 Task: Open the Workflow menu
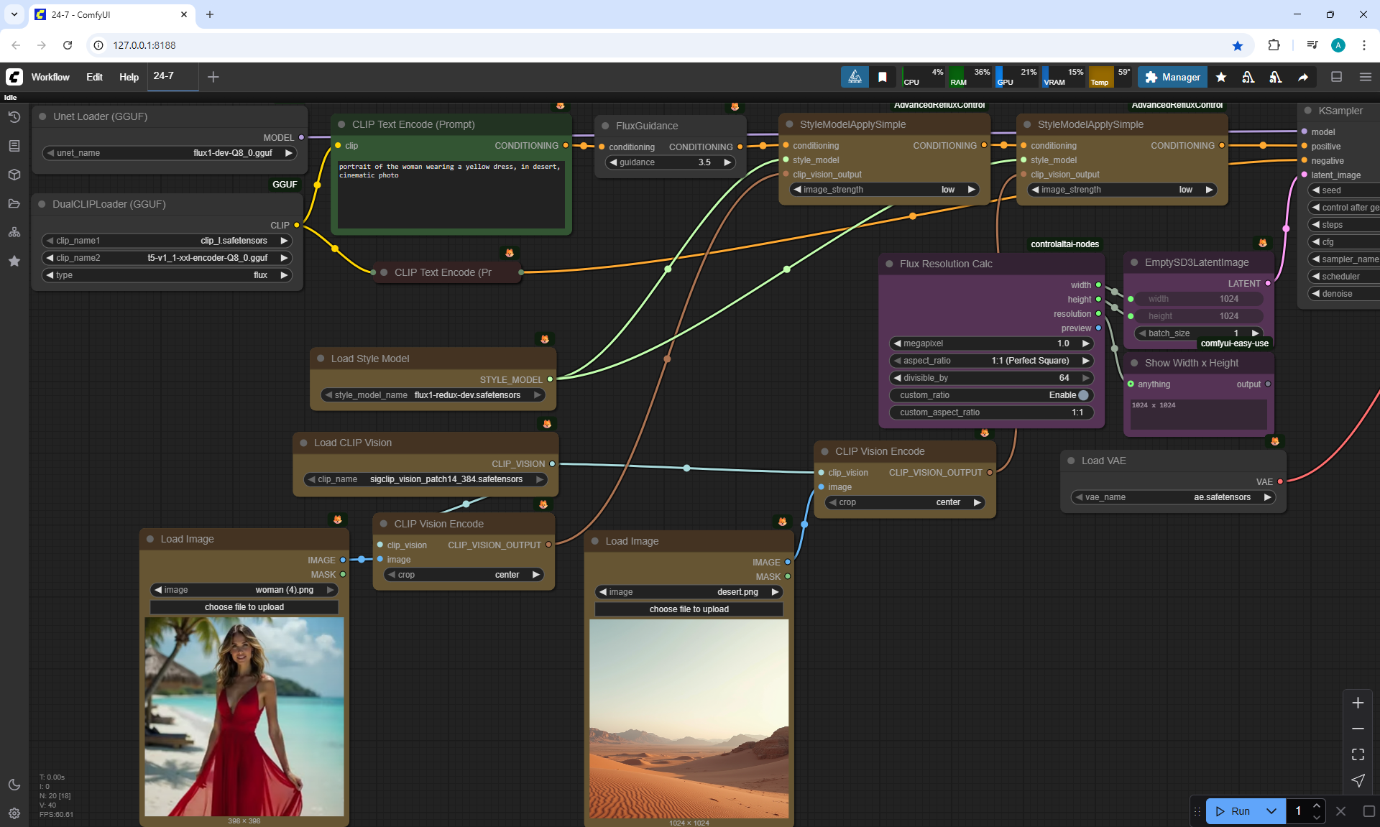50,77
